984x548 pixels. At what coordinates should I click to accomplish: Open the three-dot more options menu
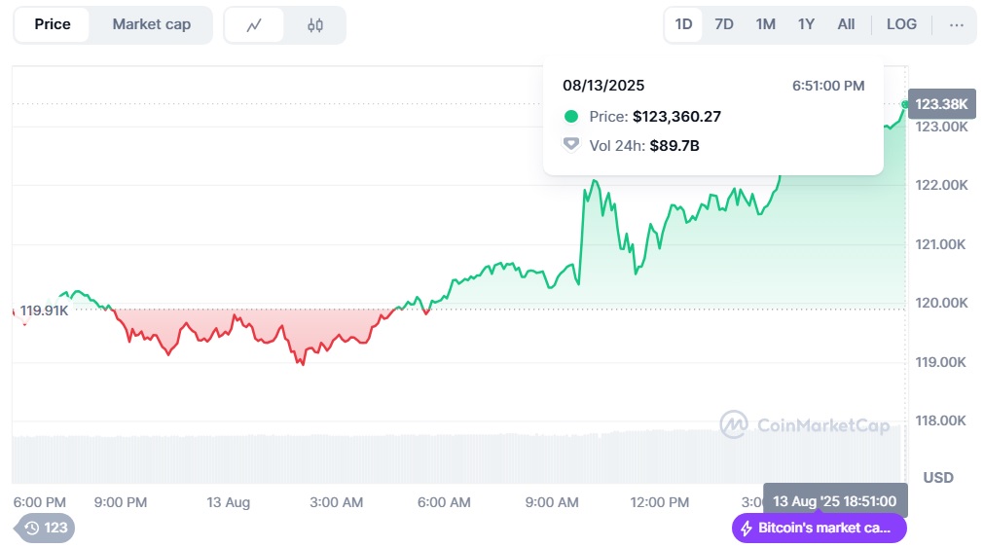click(957, 25)
